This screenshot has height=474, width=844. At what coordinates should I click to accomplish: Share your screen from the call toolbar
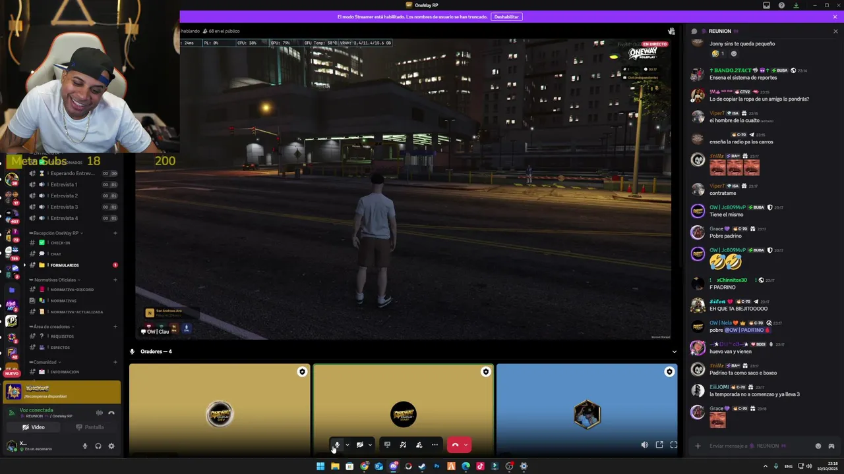pyautogui.click(x=387, y=444)
